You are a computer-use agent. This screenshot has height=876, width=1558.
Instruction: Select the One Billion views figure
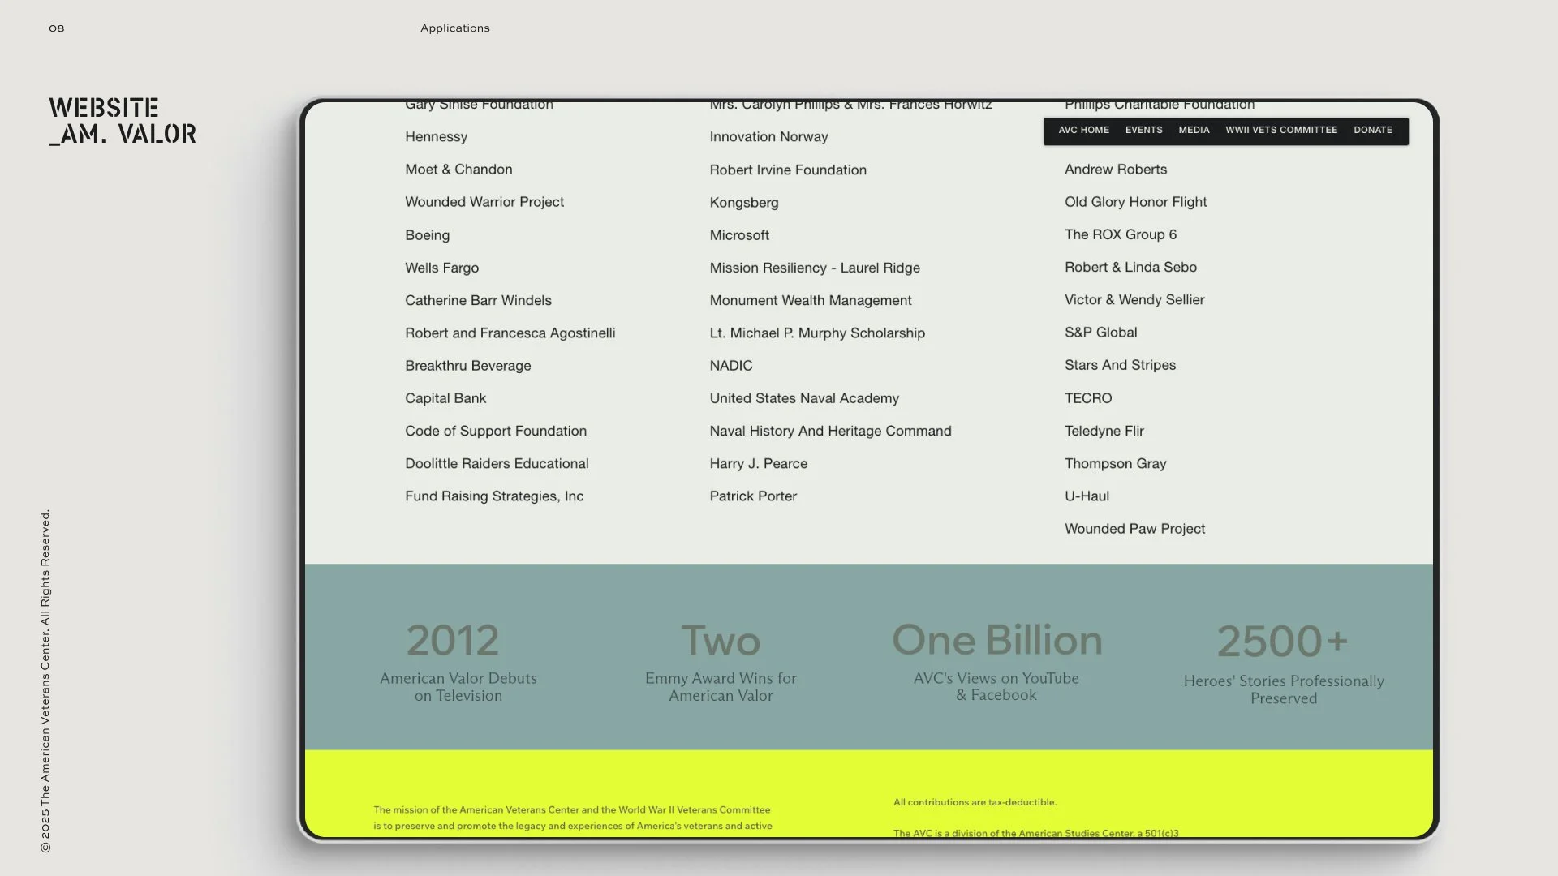click(x=997, y=640)
